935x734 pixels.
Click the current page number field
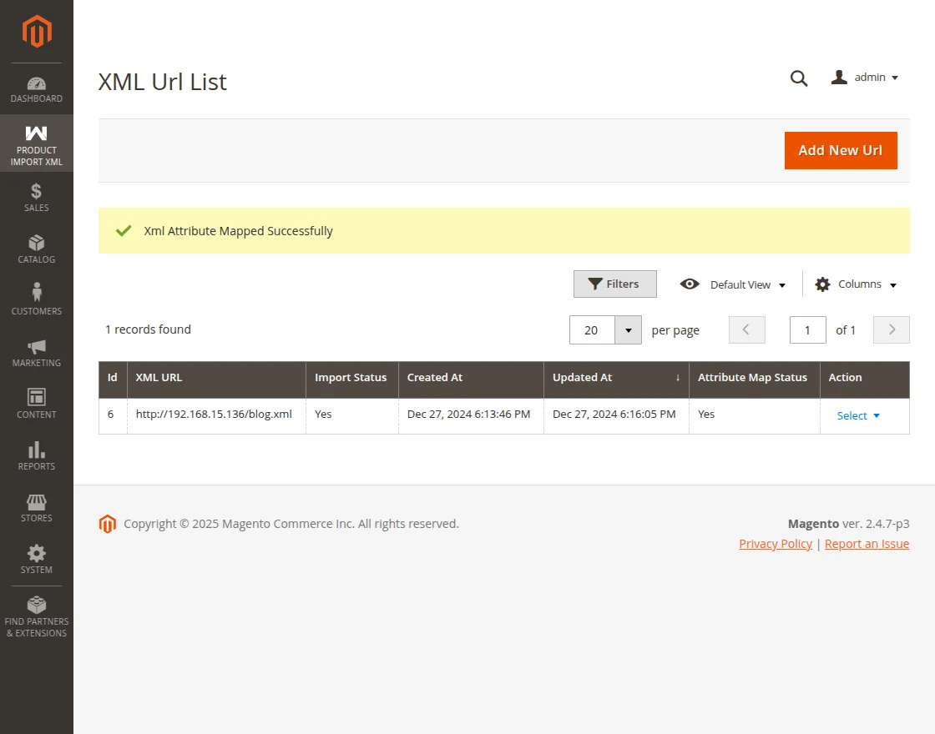pos(807,330)
